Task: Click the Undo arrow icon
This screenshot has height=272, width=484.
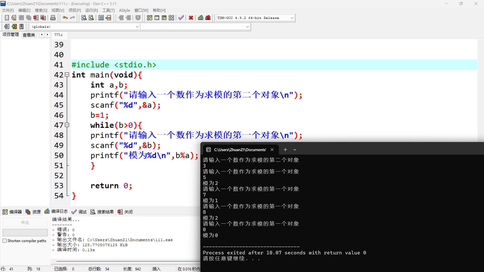Action: 65,18
